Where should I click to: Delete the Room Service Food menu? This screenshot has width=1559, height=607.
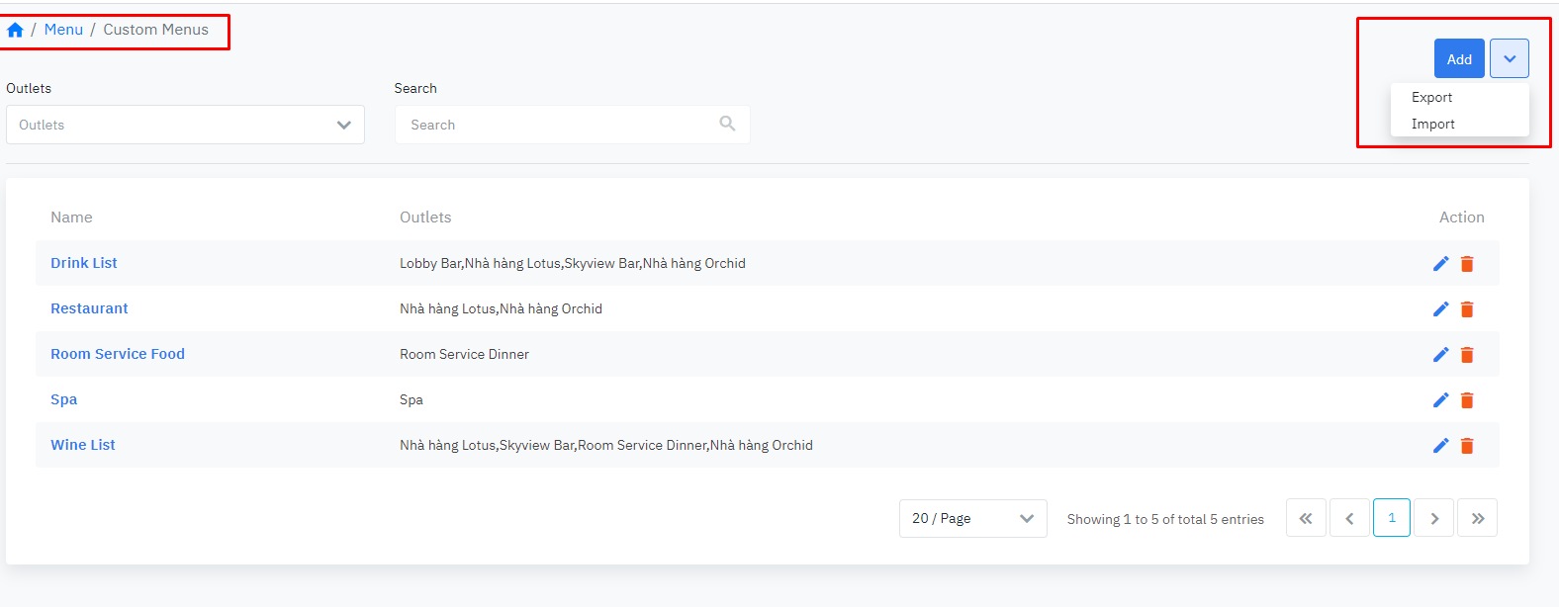coord(1467,355)
